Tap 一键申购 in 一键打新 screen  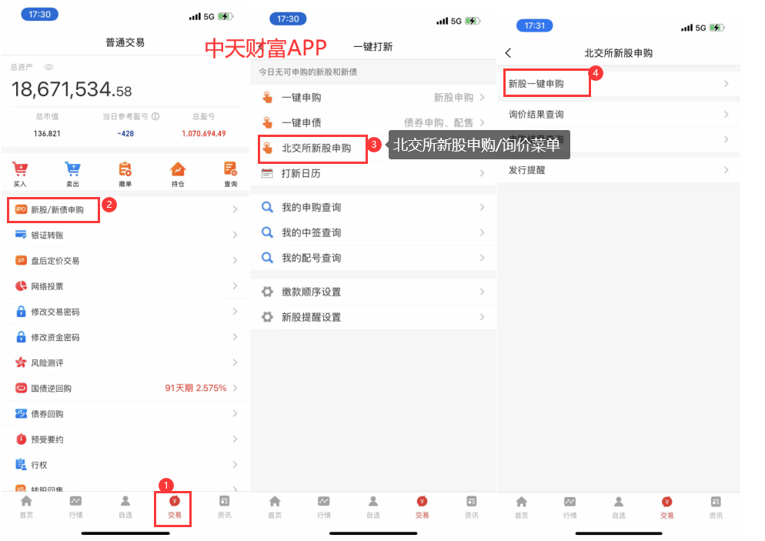[x=373, y=98]
